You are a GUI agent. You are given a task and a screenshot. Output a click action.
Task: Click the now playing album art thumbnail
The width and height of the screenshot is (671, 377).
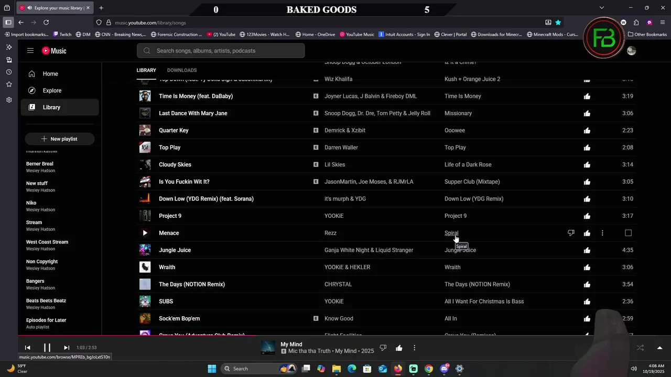(x=268, y=348)
